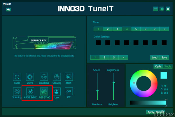Pick the fourth Color Settings swatch
This screenshot has width=175, height=117.
coord(127,43)
